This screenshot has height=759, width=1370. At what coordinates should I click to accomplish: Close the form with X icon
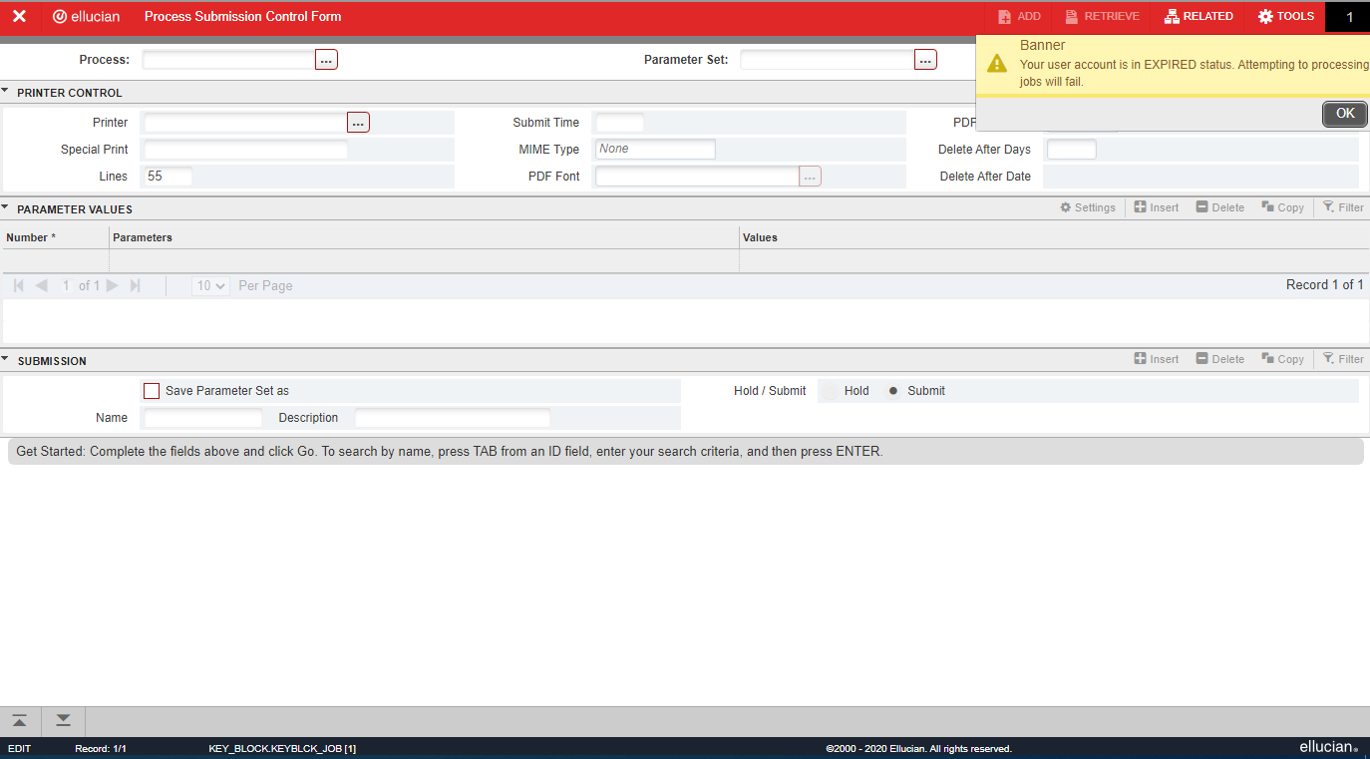click(x=19, y=17)
